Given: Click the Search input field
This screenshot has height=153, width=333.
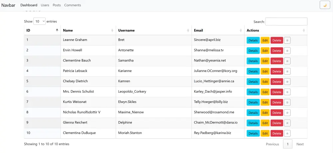Looking at the screenshot, I should tap(286, 22).
